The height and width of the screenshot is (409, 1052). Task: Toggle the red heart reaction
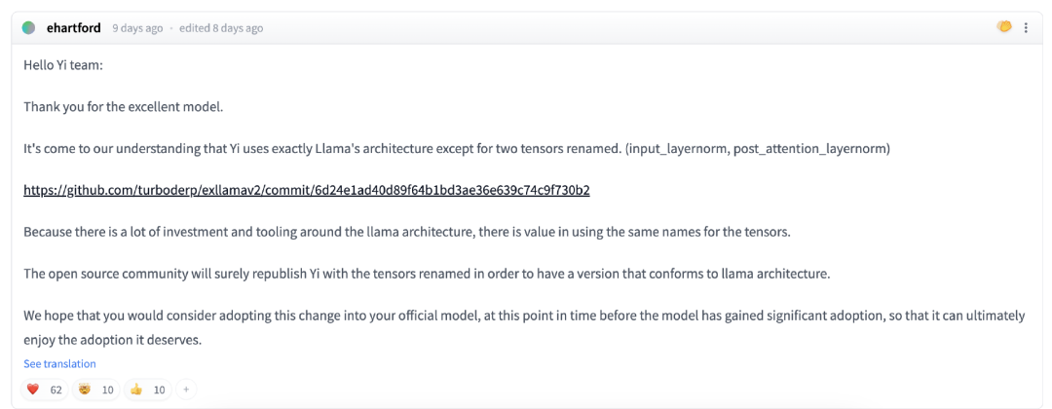point(45,390)
